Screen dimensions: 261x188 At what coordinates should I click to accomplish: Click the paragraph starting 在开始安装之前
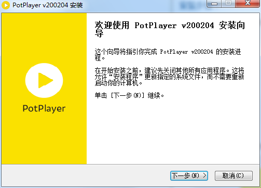point(169,77)
